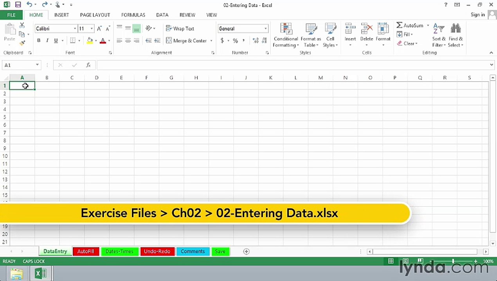Click the zoom slider in status bar
This screenshot has height=281, width=497.
453,261
